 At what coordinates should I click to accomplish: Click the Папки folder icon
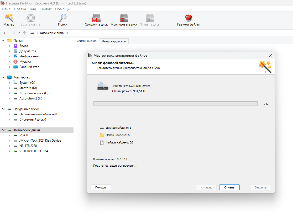(9, 41)
